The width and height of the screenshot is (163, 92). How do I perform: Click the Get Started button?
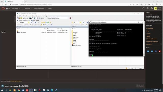coord(140,86)
